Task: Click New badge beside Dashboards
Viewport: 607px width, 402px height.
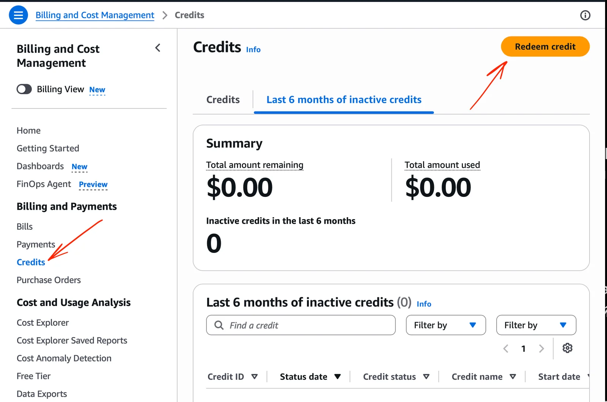Action: tap(79, 166)
